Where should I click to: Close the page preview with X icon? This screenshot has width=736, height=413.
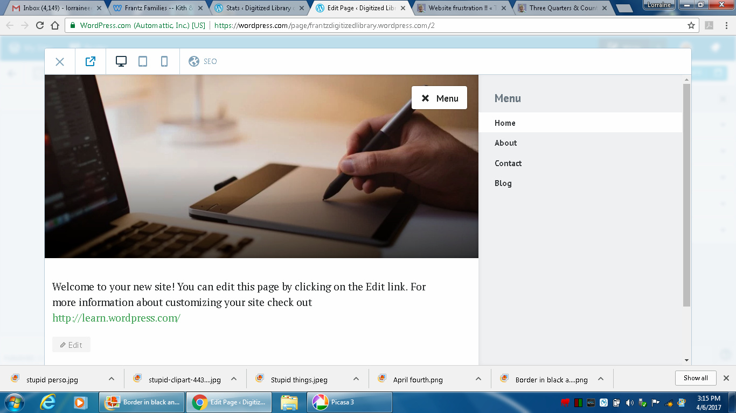pyautogui.click(x=60, y=62)
